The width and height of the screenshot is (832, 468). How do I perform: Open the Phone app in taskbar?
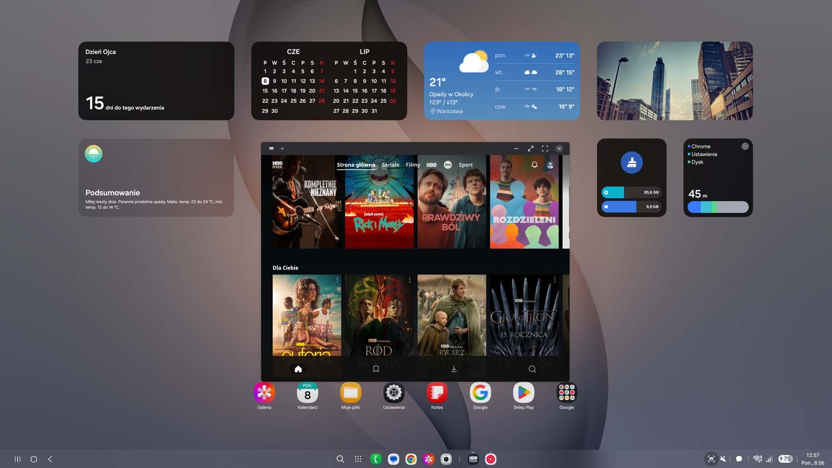point(376,459)
